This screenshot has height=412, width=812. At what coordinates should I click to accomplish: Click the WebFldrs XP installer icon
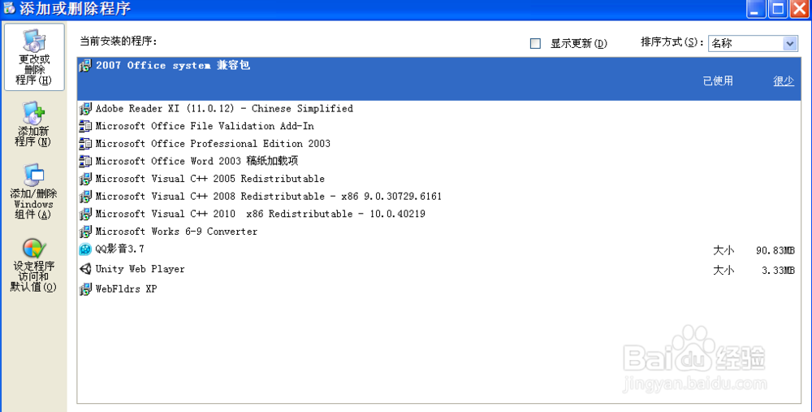click(x=85, y=289)
